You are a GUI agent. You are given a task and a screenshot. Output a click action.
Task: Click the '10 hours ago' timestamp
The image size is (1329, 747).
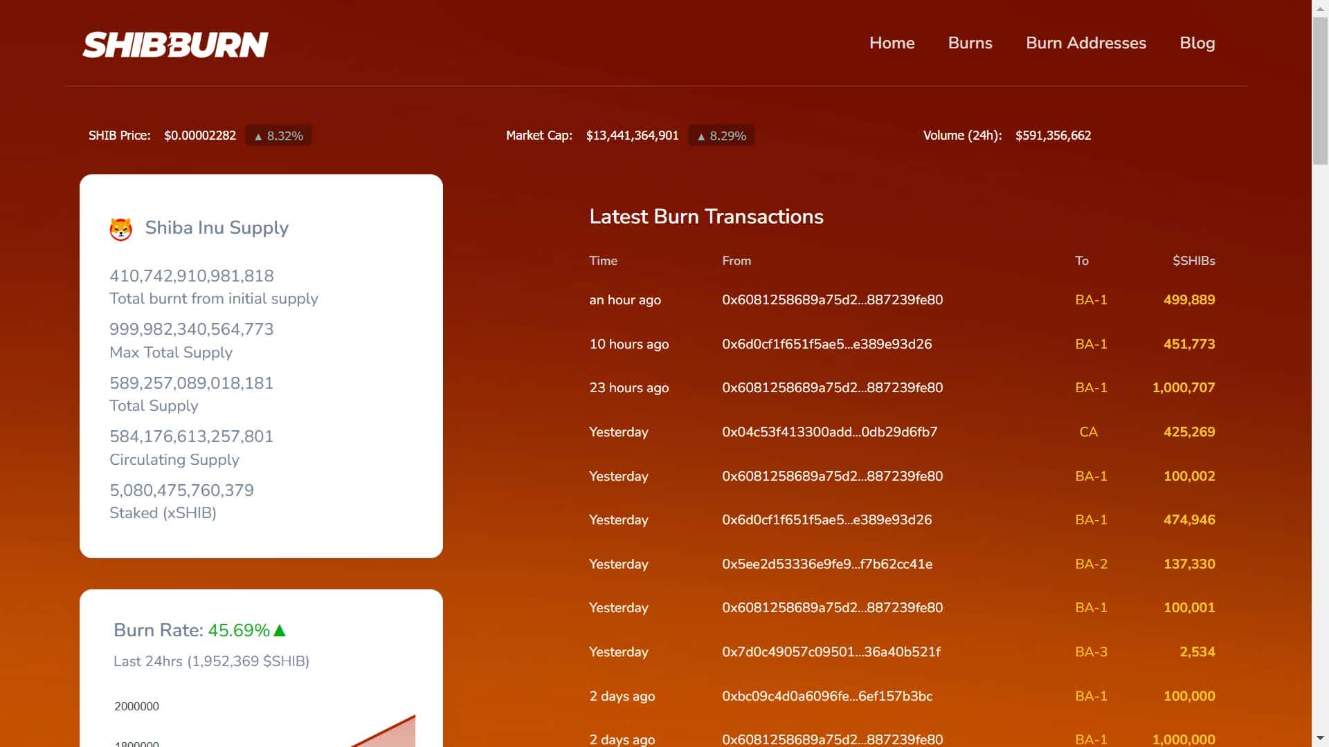(629, 344)
